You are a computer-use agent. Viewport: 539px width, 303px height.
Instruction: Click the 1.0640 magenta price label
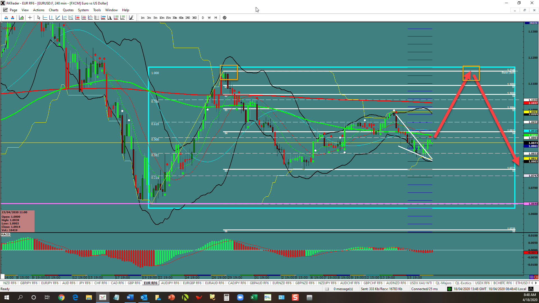click(531, 204)
